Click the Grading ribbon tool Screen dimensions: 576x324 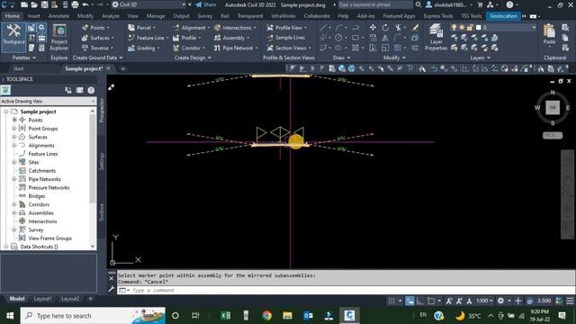click(x=144, y=48)
